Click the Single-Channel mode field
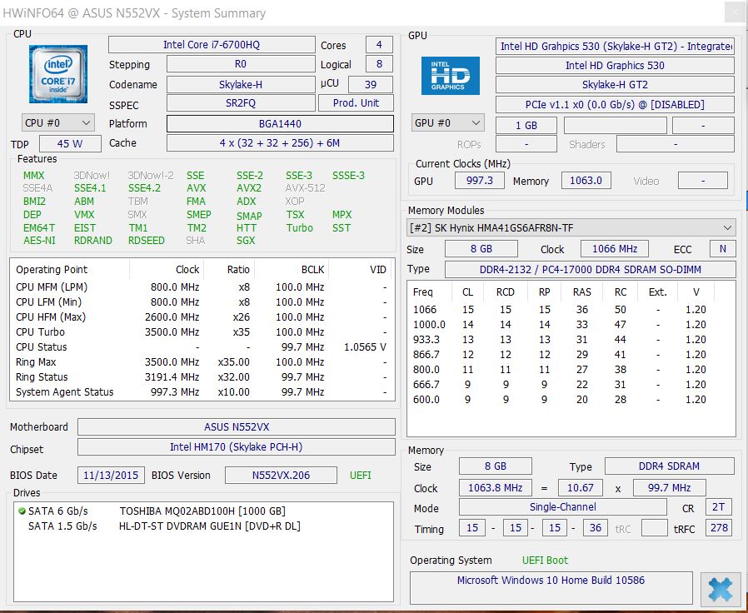The width and height of the screenshot is (748, 613). tap(563, 507)
